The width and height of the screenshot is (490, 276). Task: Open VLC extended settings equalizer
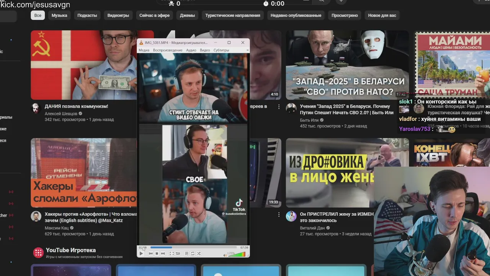(178, 253)
